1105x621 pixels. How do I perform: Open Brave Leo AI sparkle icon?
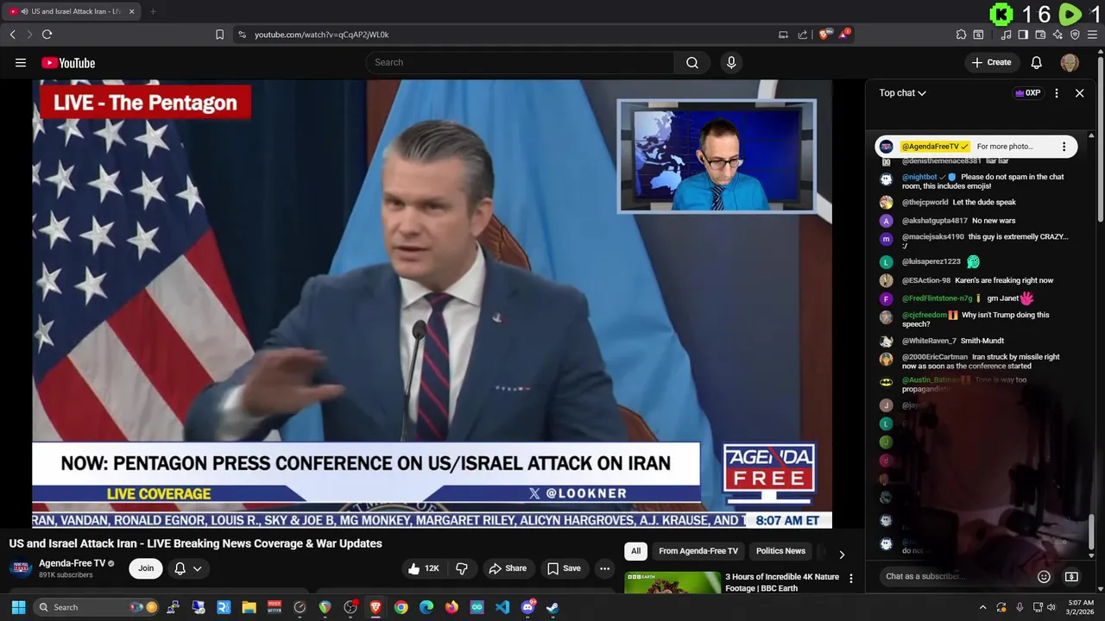coord(1058,34)
